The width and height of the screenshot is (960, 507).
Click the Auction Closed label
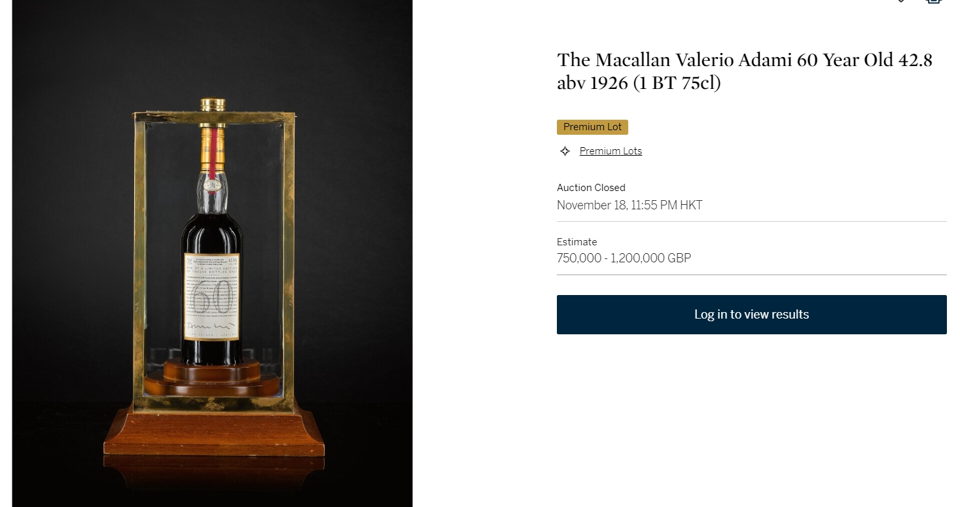[591, 188]
